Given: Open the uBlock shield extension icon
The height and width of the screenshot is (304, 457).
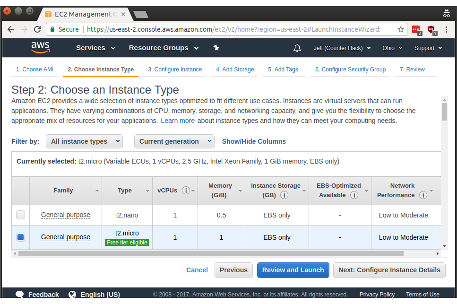Looking at the screenshot, I should [x=431, y=30].
